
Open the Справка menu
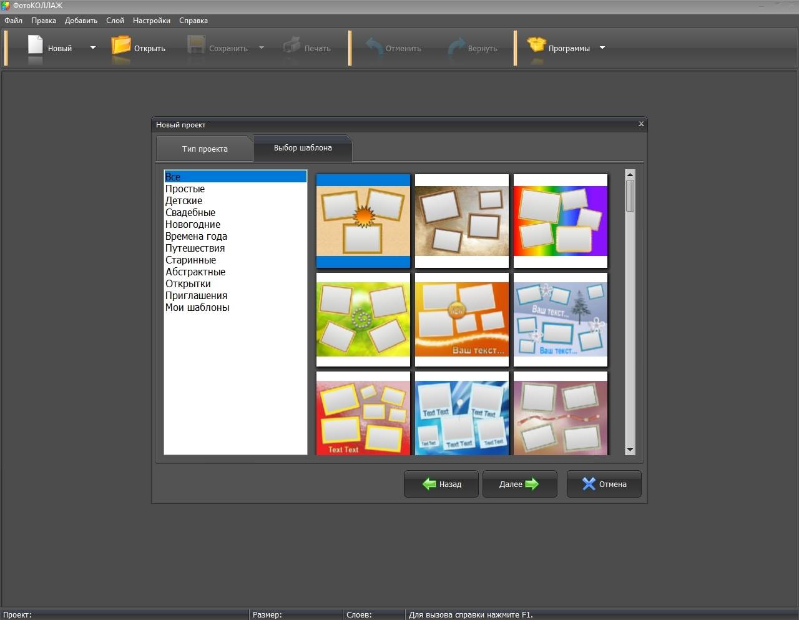[x=194, y=21]
